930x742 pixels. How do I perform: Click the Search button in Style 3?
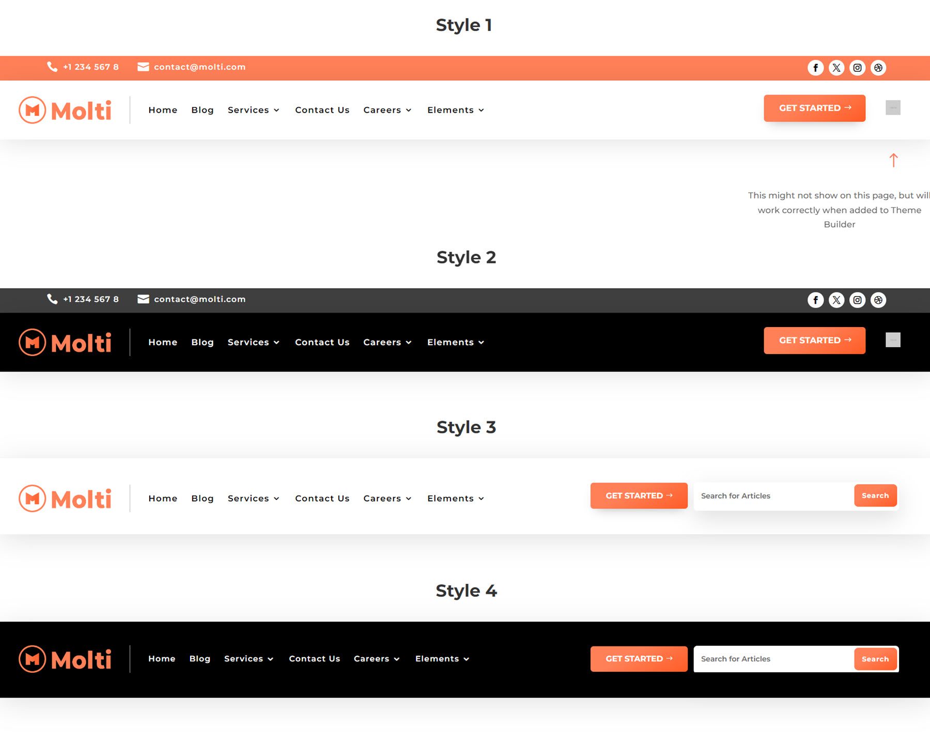875,496
